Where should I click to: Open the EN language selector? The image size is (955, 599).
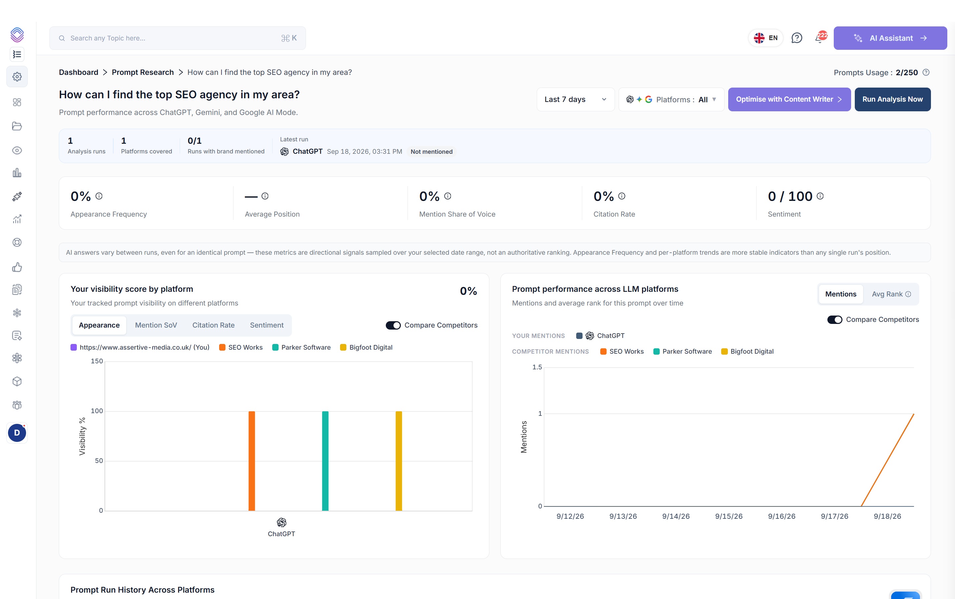click(766, 38)
